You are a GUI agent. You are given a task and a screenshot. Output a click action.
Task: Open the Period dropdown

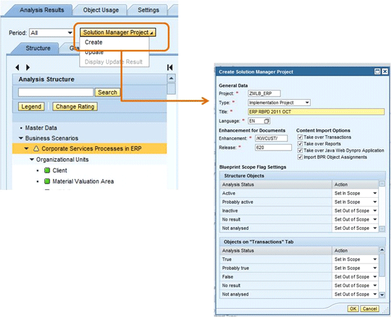[69, 33]
